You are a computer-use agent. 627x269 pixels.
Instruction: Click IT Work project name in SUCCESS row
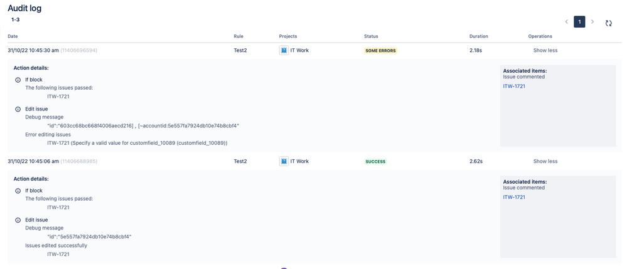point(299,162)
